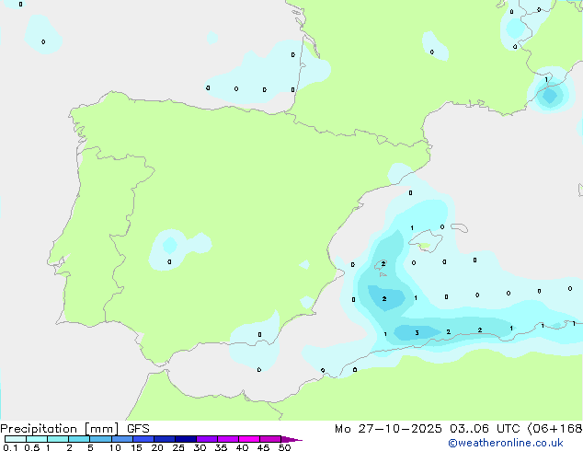The height and width of the screenshot is (451, 583).
Task: Click the 35–40 mm violet legend swatch
Action: pos(228,439)
